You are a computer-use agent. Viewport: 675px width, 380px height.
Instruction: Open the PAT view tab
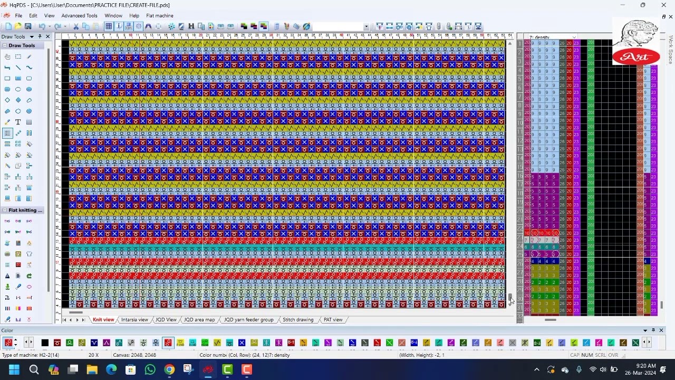point(333,320)
